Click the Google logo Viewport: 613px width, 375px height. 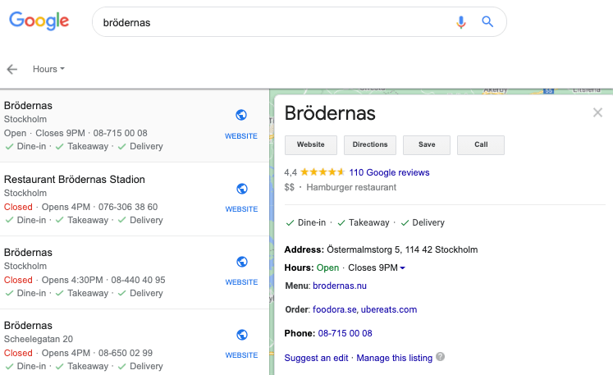pos(39,21)
